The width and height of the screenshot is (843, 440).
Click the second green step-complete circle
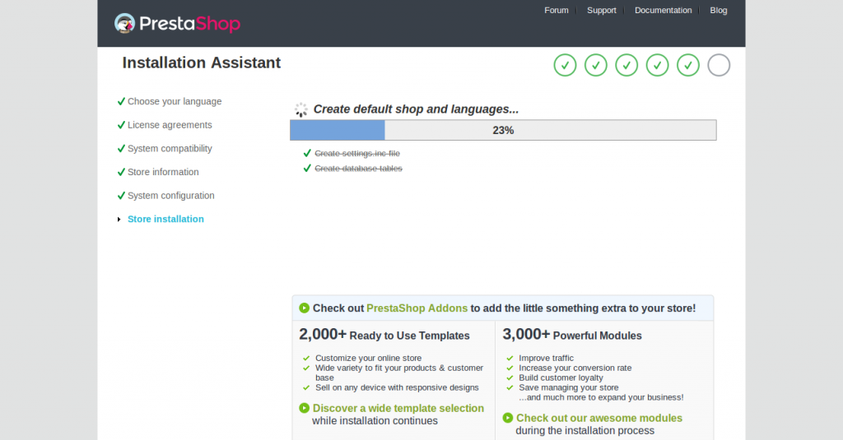tap(596, 65)
